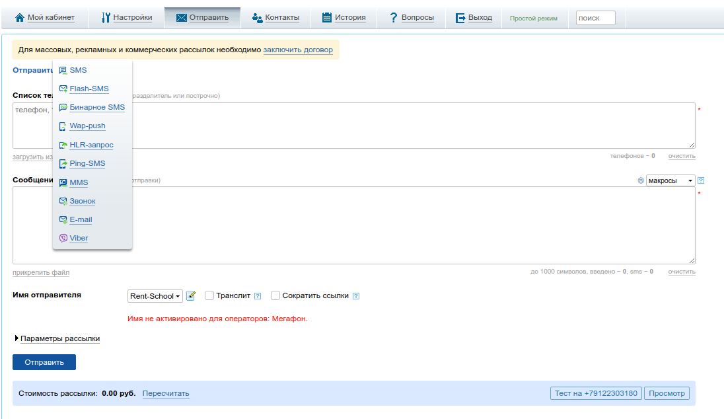Image resolution: width=724 pixels, height=419 pixels.
Task: Click into the поиск search field
Action: [x=595, y=18]
